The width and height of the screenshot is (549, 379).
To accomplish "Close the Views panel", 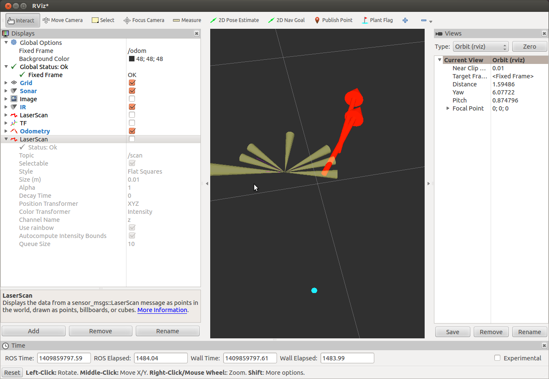I will click(544, 33).
